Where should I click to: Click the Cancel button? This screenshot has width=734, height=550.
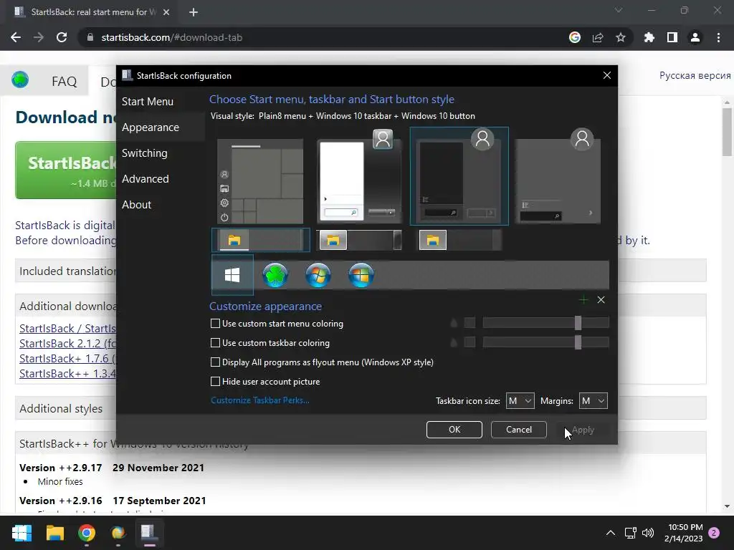pyautogui.click(x=519, y=430)
